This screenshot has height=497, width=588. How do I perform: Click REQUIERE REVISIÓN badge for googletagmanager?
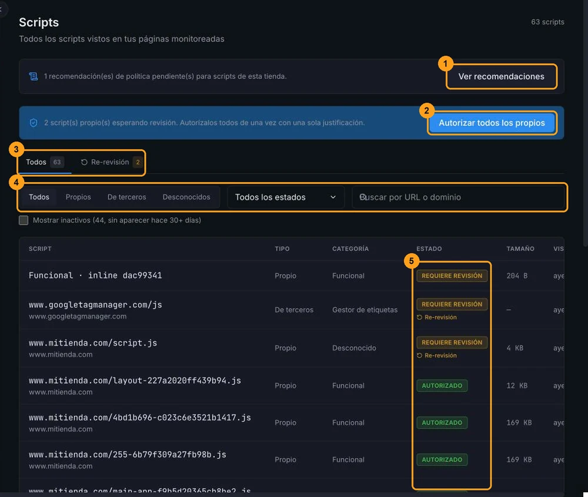point(452,304)
